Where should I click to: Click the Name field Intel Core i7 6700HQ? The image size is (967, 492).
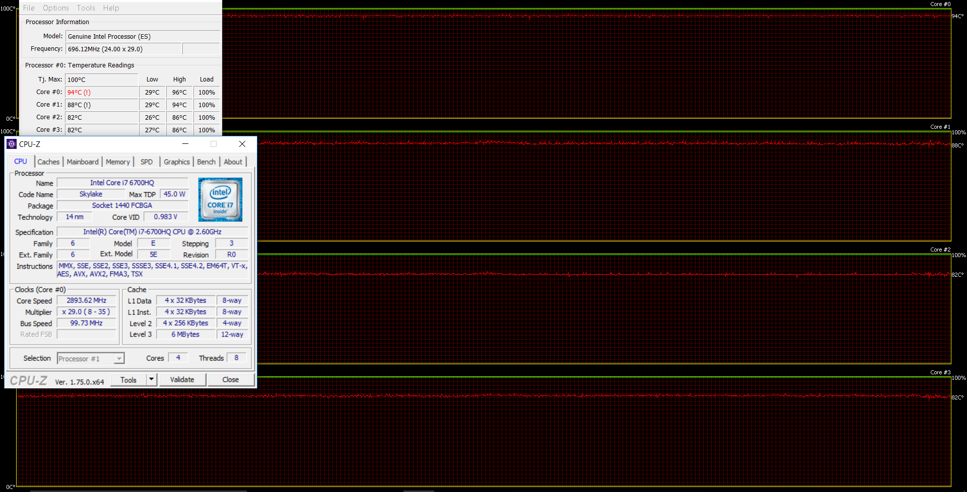[x=122, y=183]
